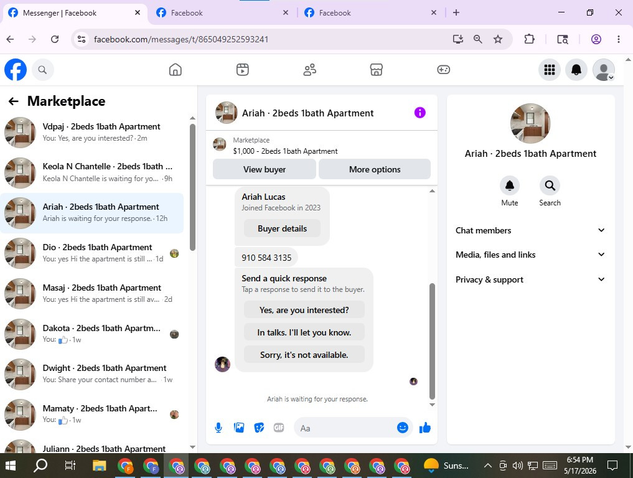Click the $1,000 listing thumbnail

220,144
